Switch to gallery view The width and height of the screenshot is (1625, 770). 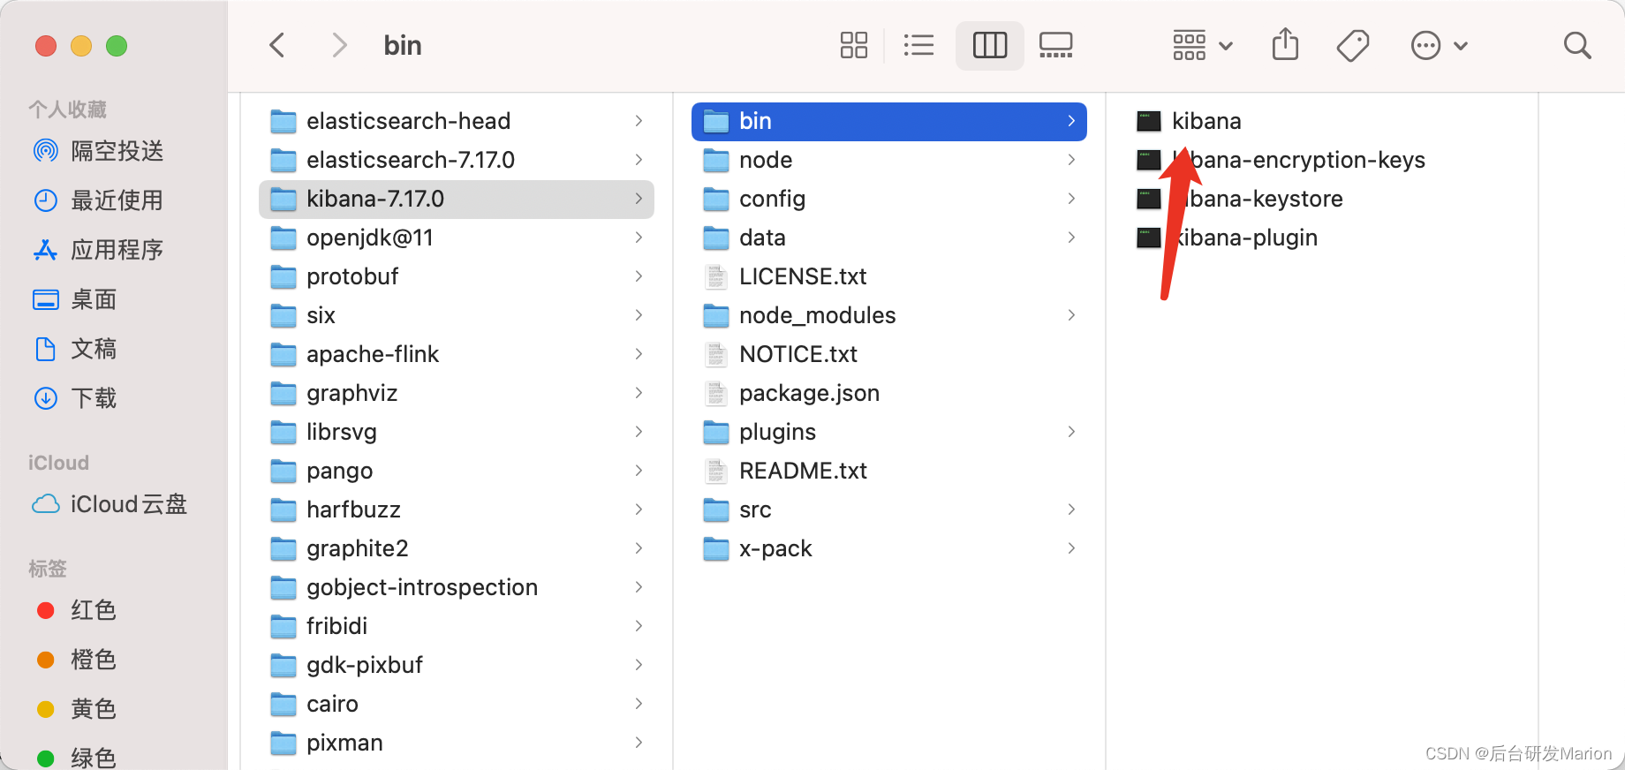point(1056,45)
